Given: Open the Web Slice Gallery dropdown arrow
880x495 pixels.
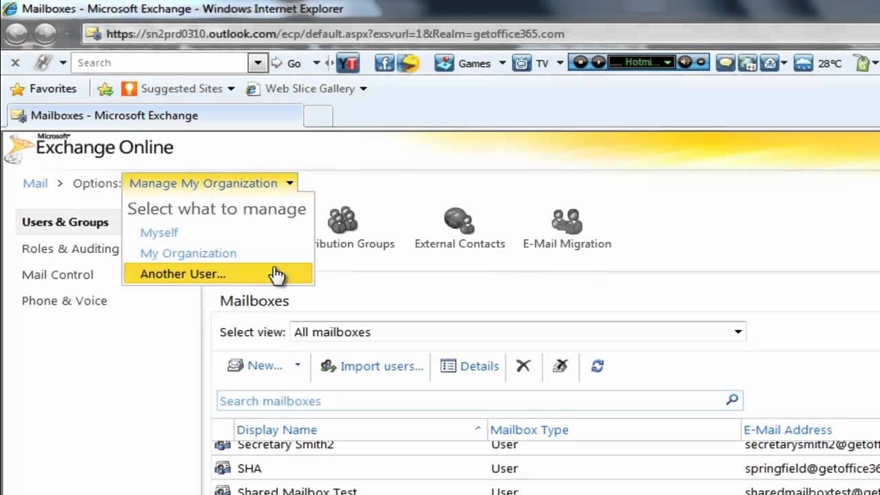Looking at the screenshot, I should (363, 89).
